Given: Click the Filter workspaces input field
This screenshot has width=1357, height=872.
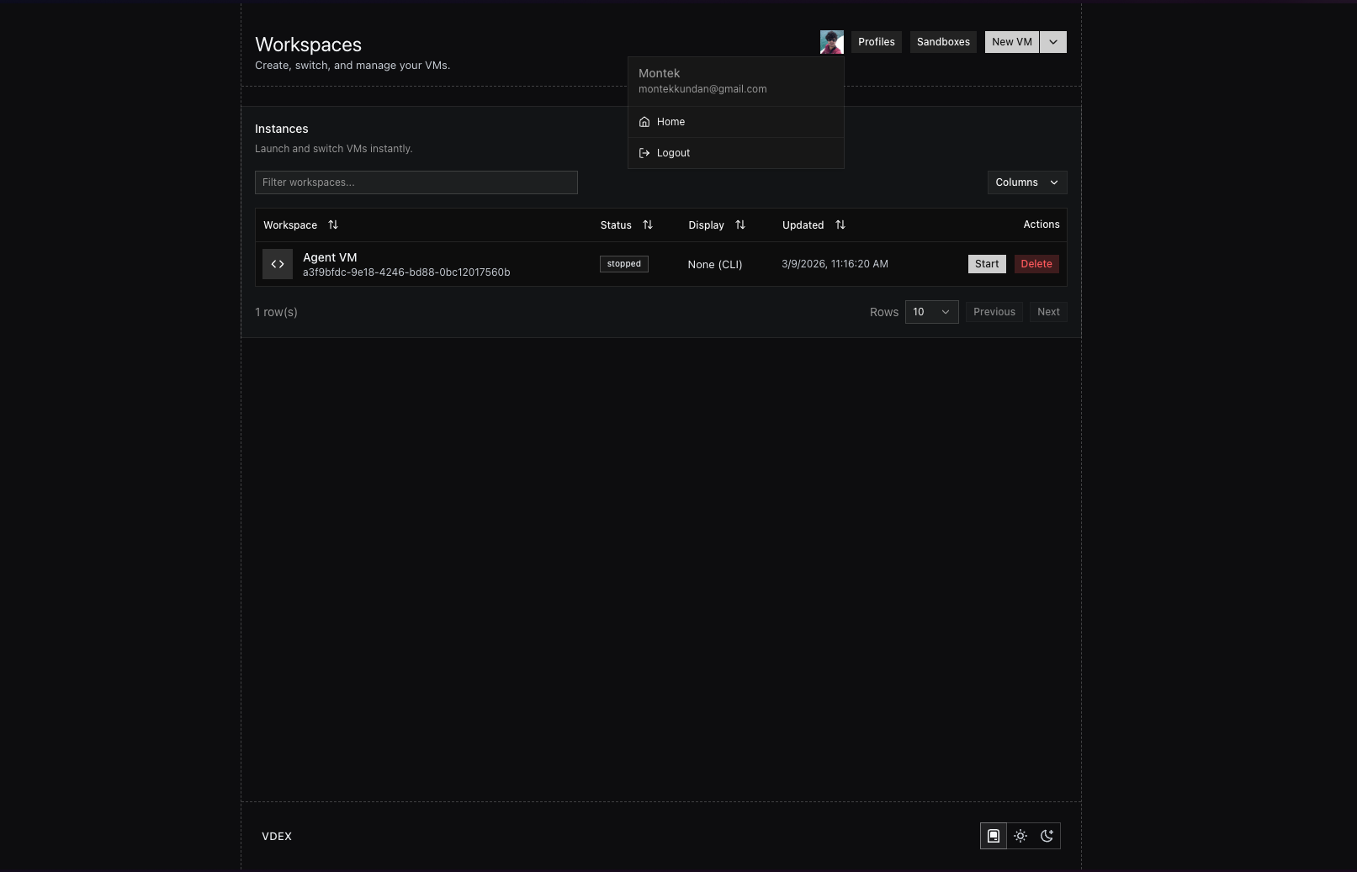Looking at the screenshot, I should [x=416, y=182].
